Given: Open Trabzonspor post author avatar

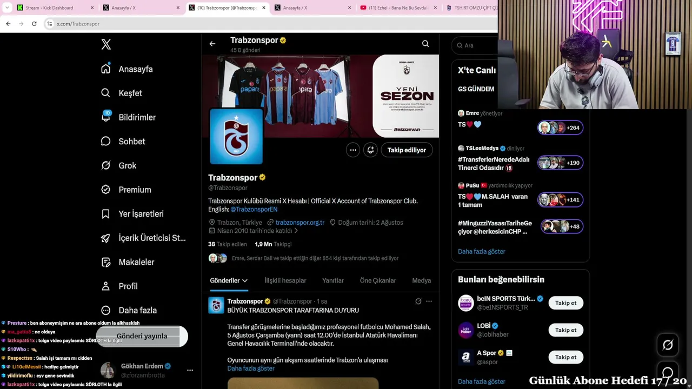Looking at the screenshot, I should coord(216,305).
